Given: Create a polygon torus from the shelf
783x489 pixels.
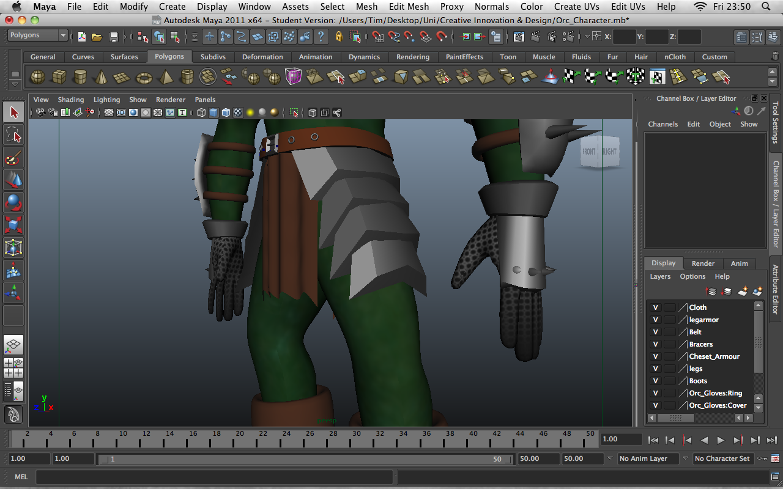Looking at the screenshot, I should [144, 78].
